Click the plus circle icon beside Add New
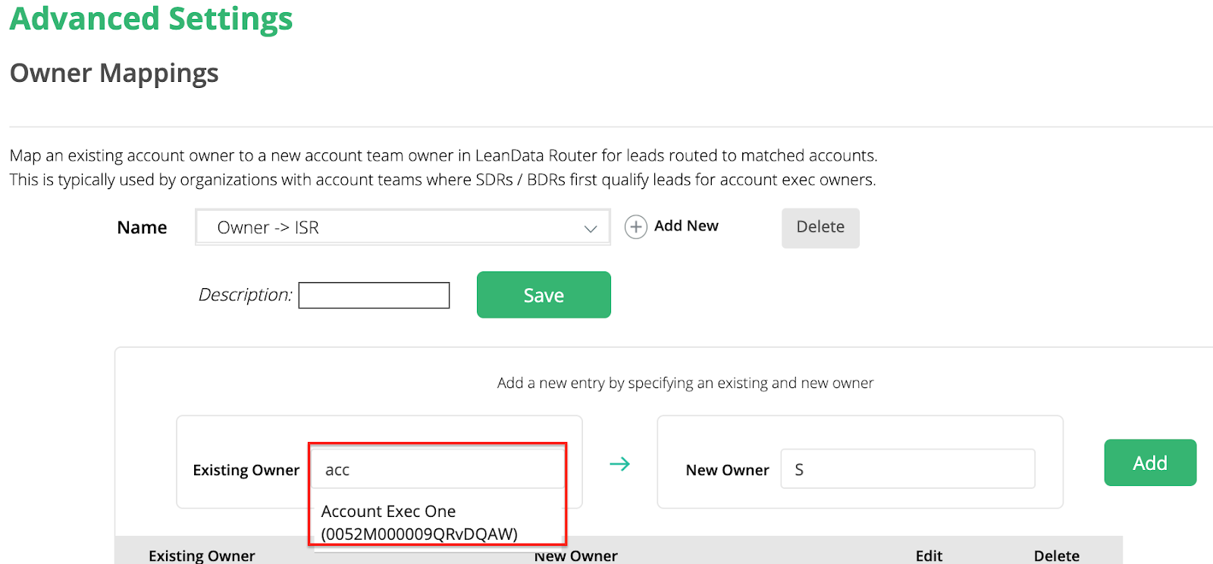Viewport: 1213px width, 564px height. (x=635, y=227)
